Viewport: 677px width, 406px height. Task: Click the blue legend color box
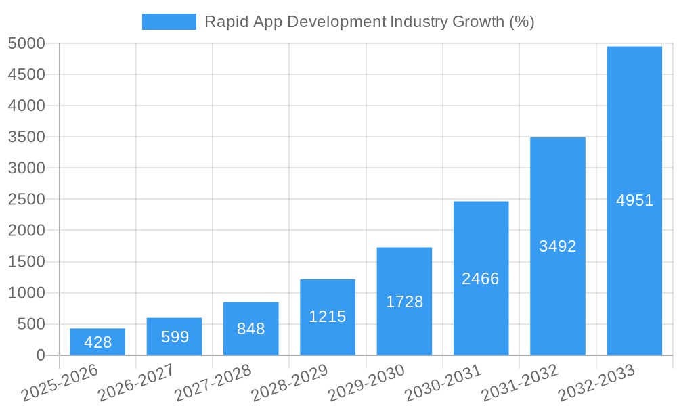click(x=169, y=22)
